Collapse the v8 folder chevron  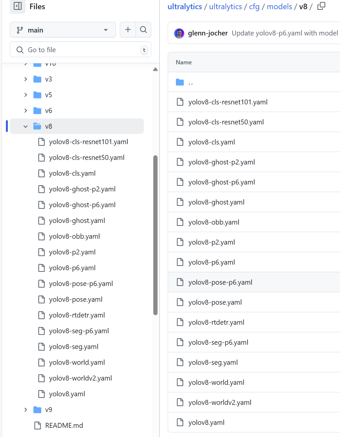tap(26, 126)
